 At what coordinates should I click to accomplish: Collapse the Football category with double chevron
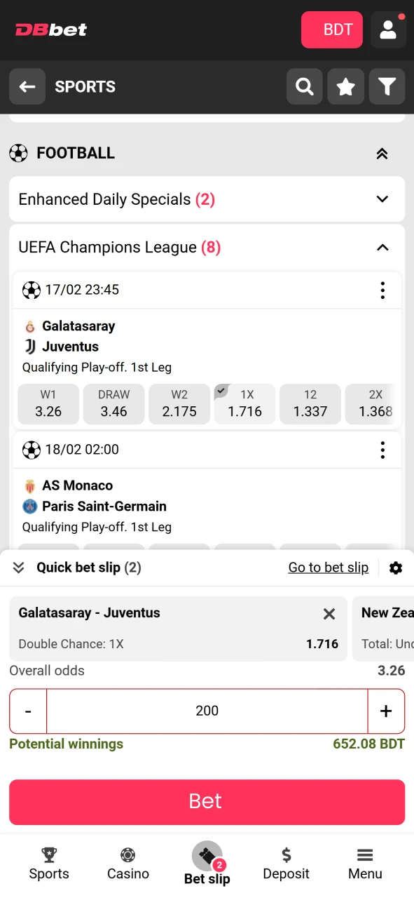click(382, 153)
